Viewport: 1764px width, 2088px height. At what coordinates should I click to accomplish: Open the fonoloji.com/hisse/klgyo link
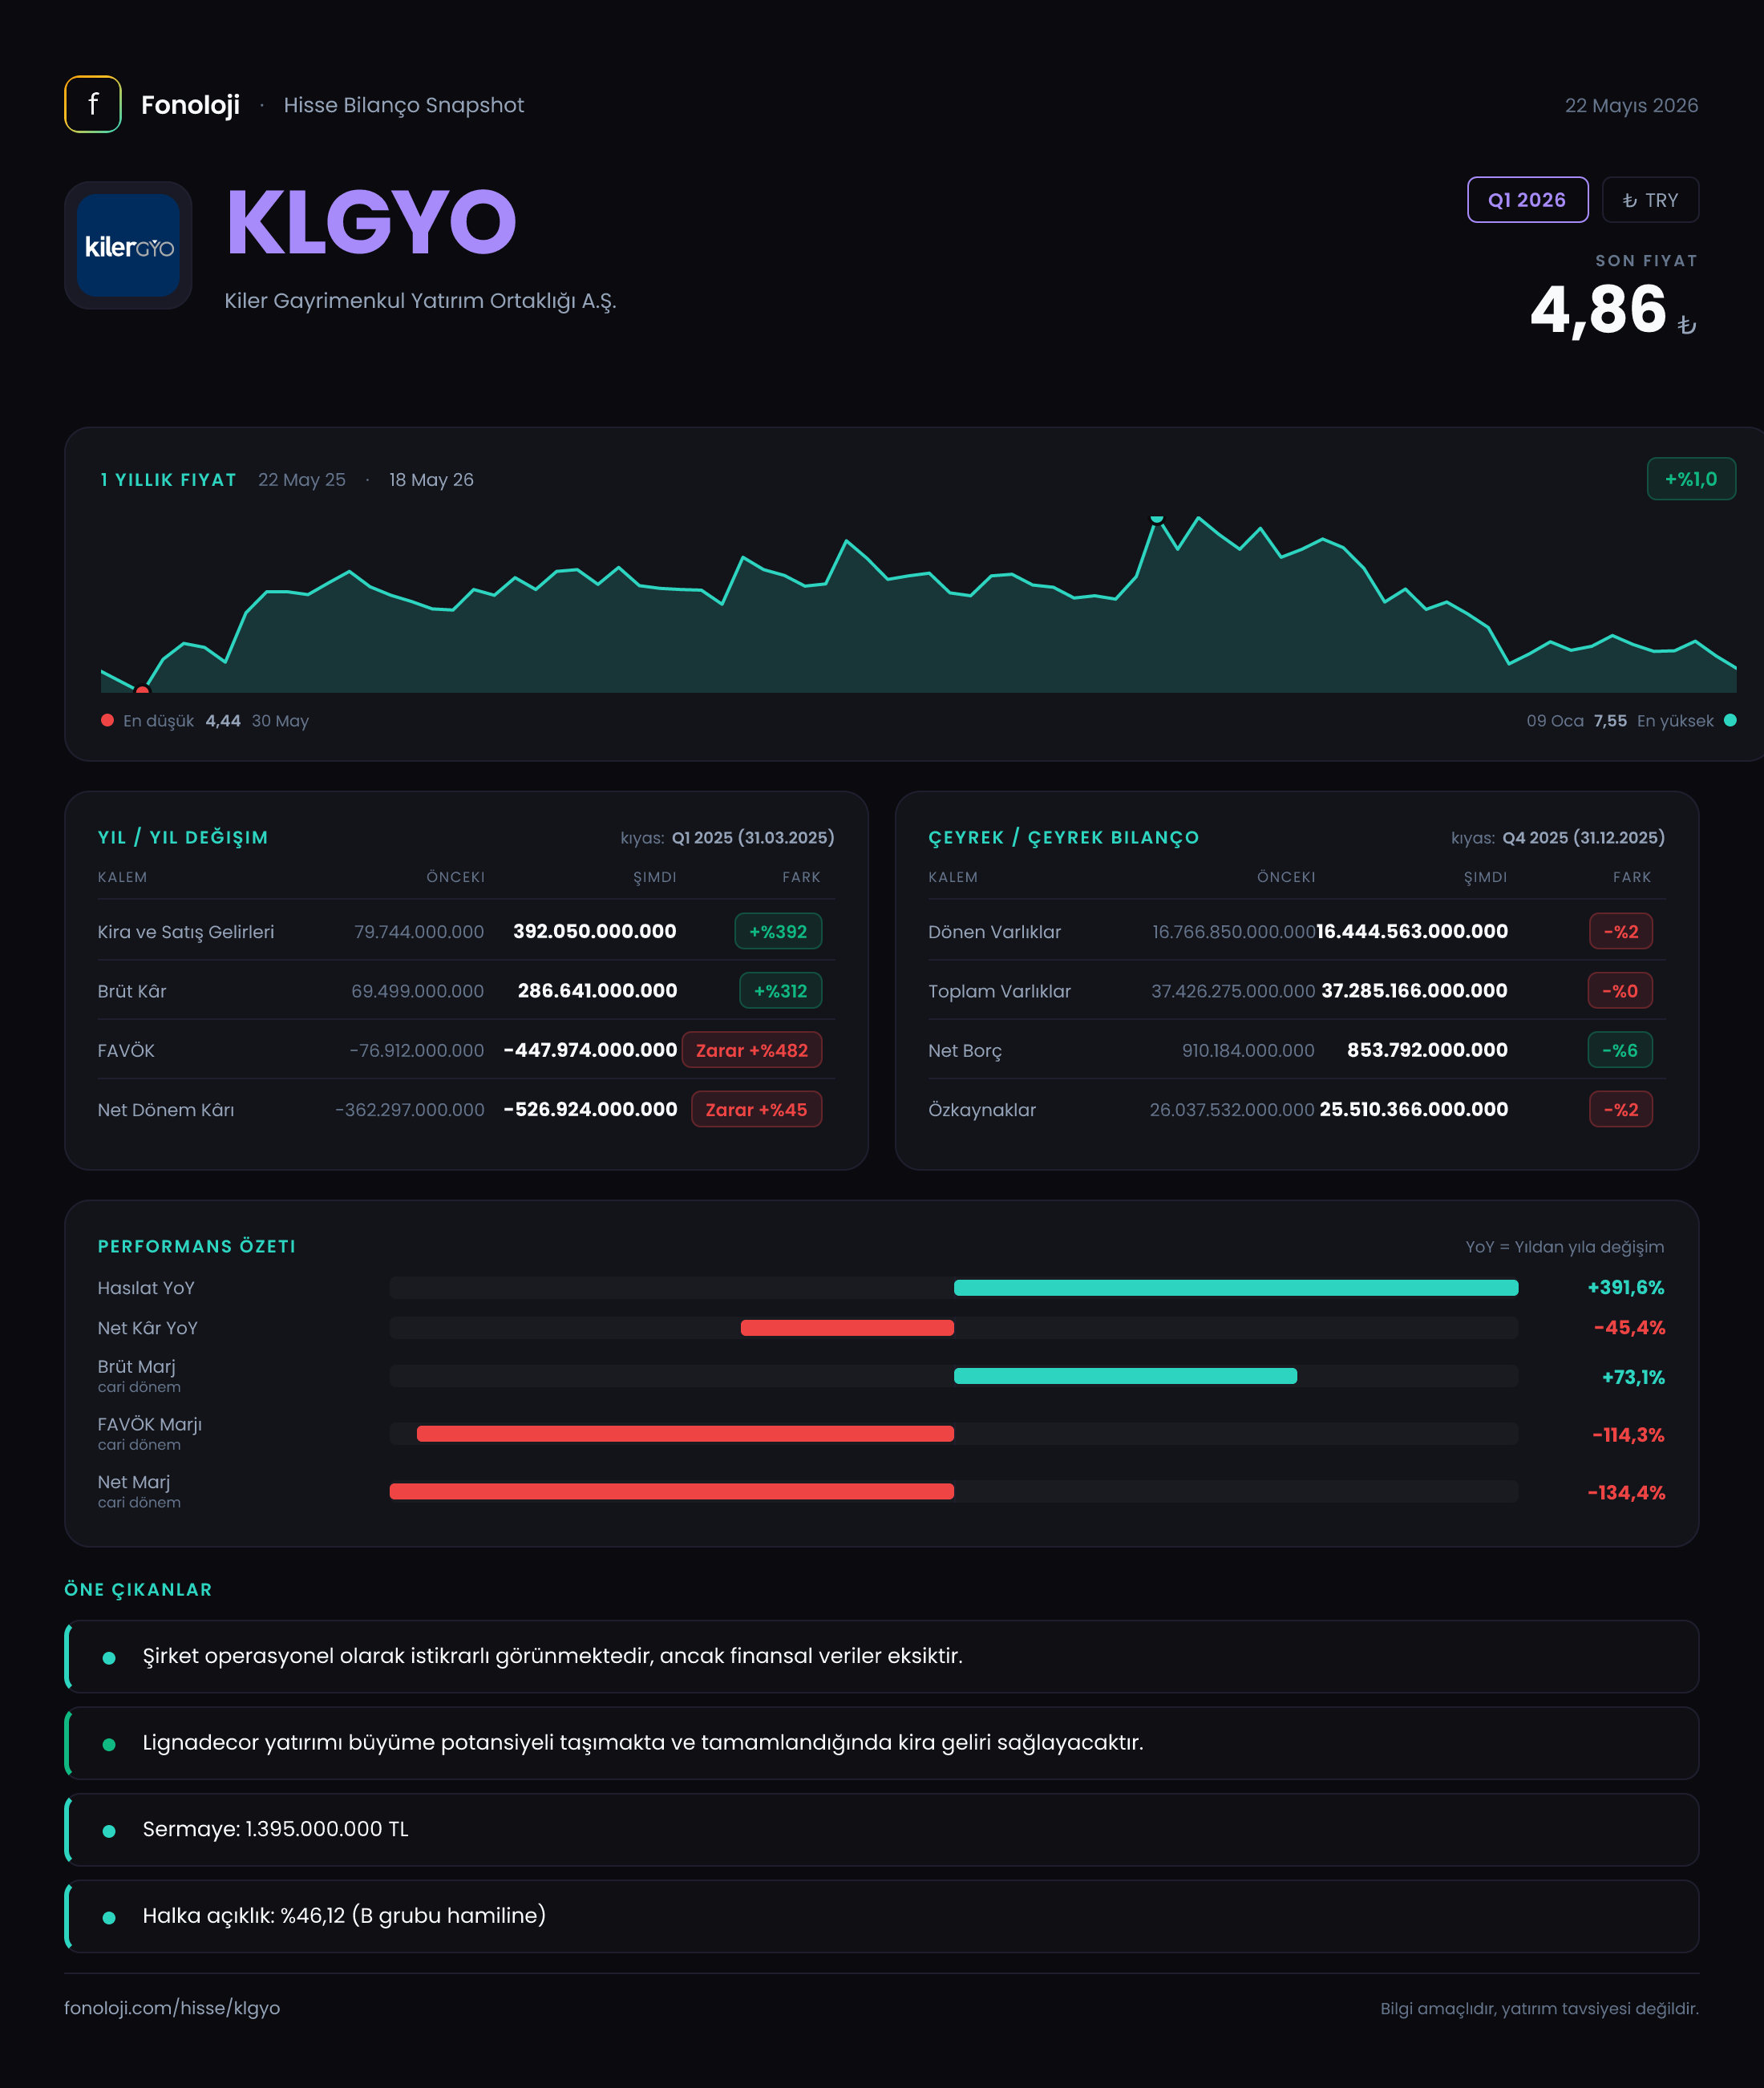[172, 2008]
